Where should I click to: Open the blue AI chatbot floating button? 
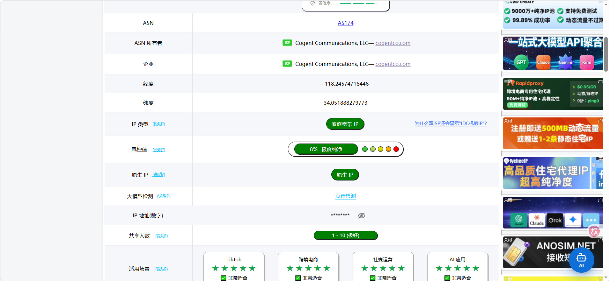coord(581,260)
